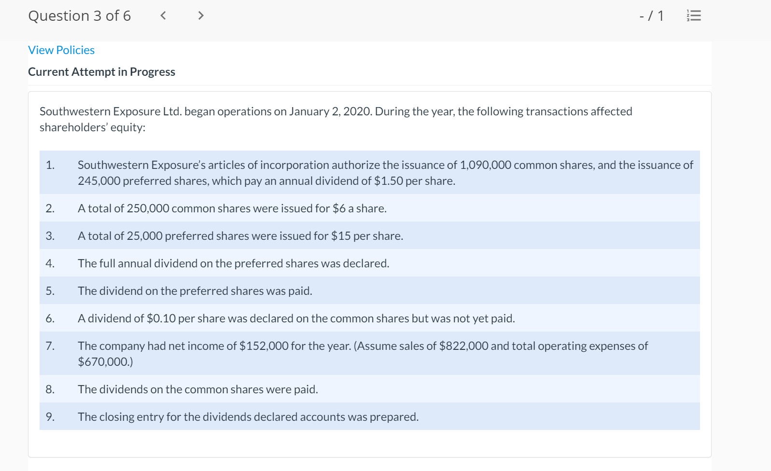This screenshot has height=471, width=771.
Task: Select item 3 about 25,000 preferred shares issued
Action: 240,236
